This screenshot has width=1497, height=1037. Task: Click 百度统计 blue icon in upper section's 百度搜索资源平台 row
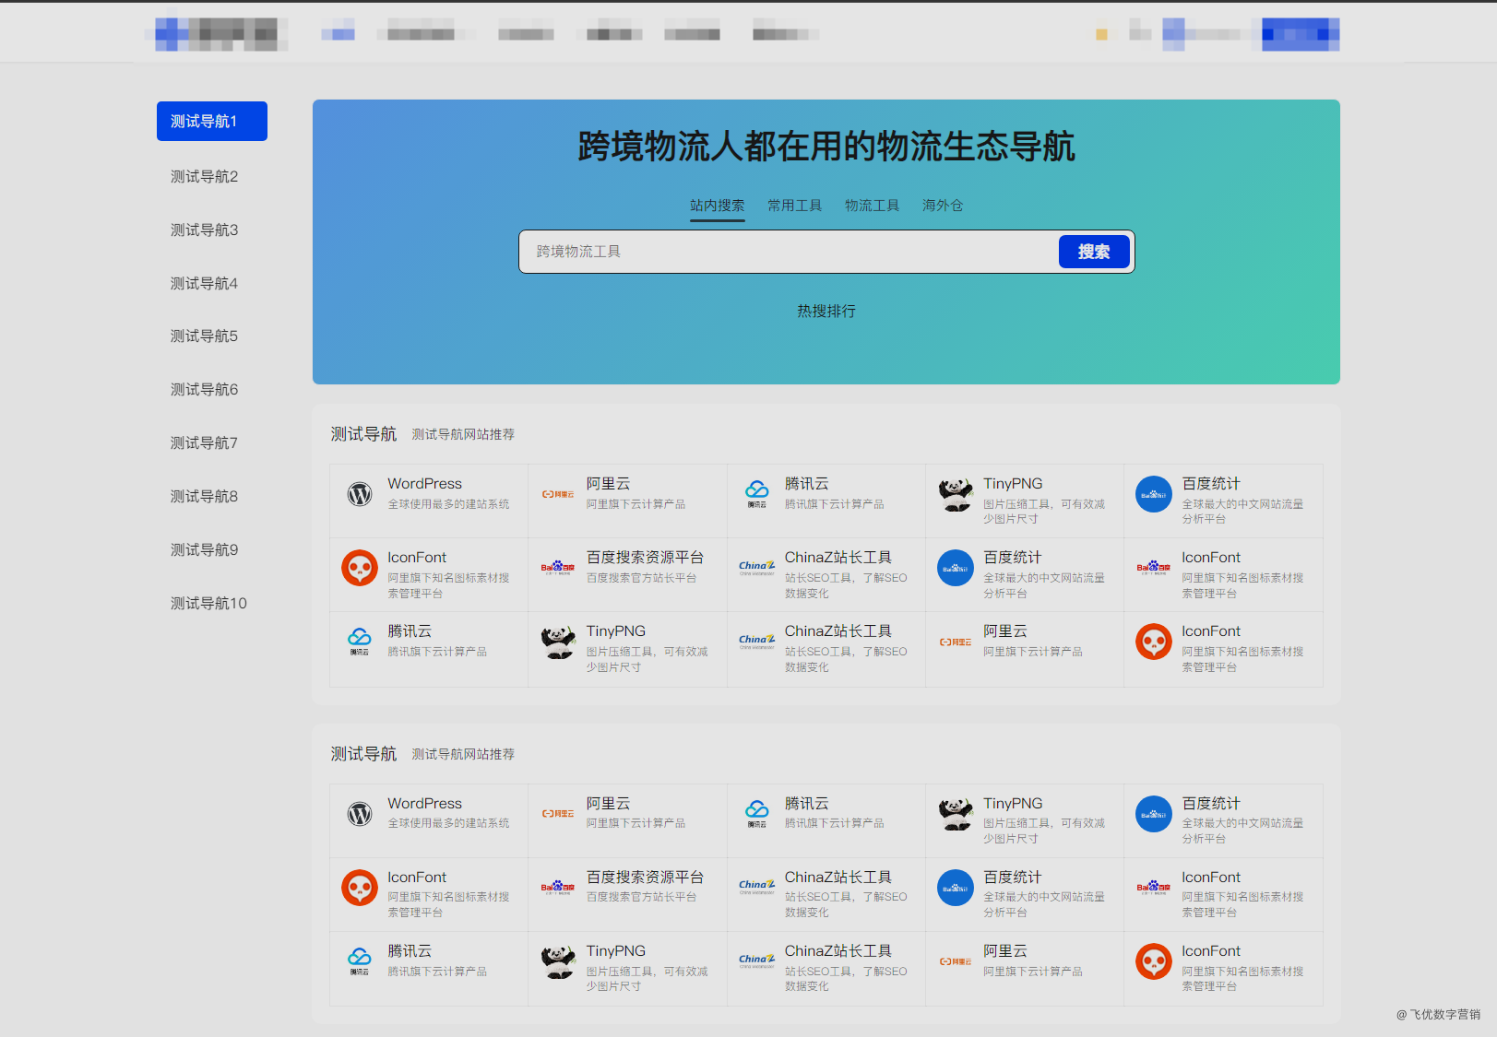pos(956,568)
